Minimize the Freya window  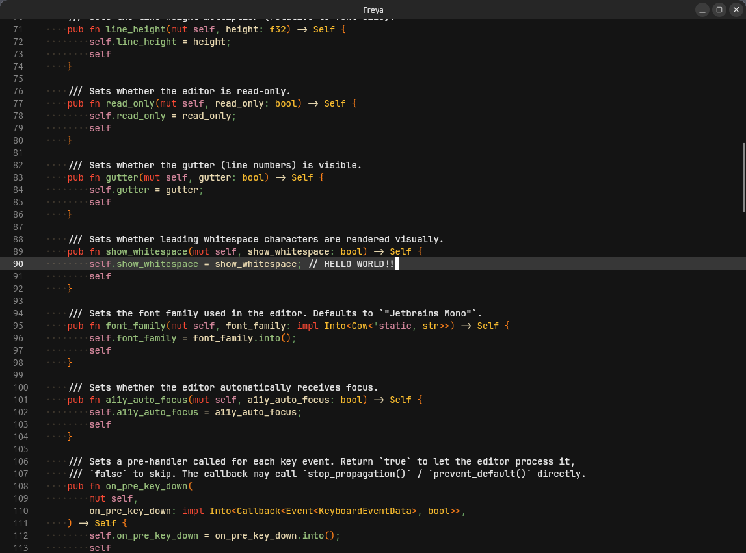click(x=702, y=10)
